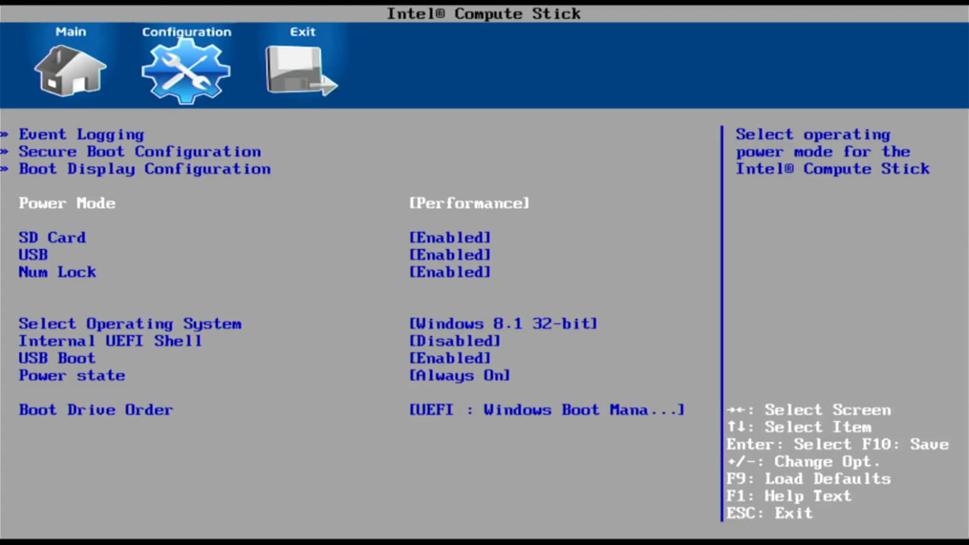Toggle the USB Enabled setting value

pos(450,255)
